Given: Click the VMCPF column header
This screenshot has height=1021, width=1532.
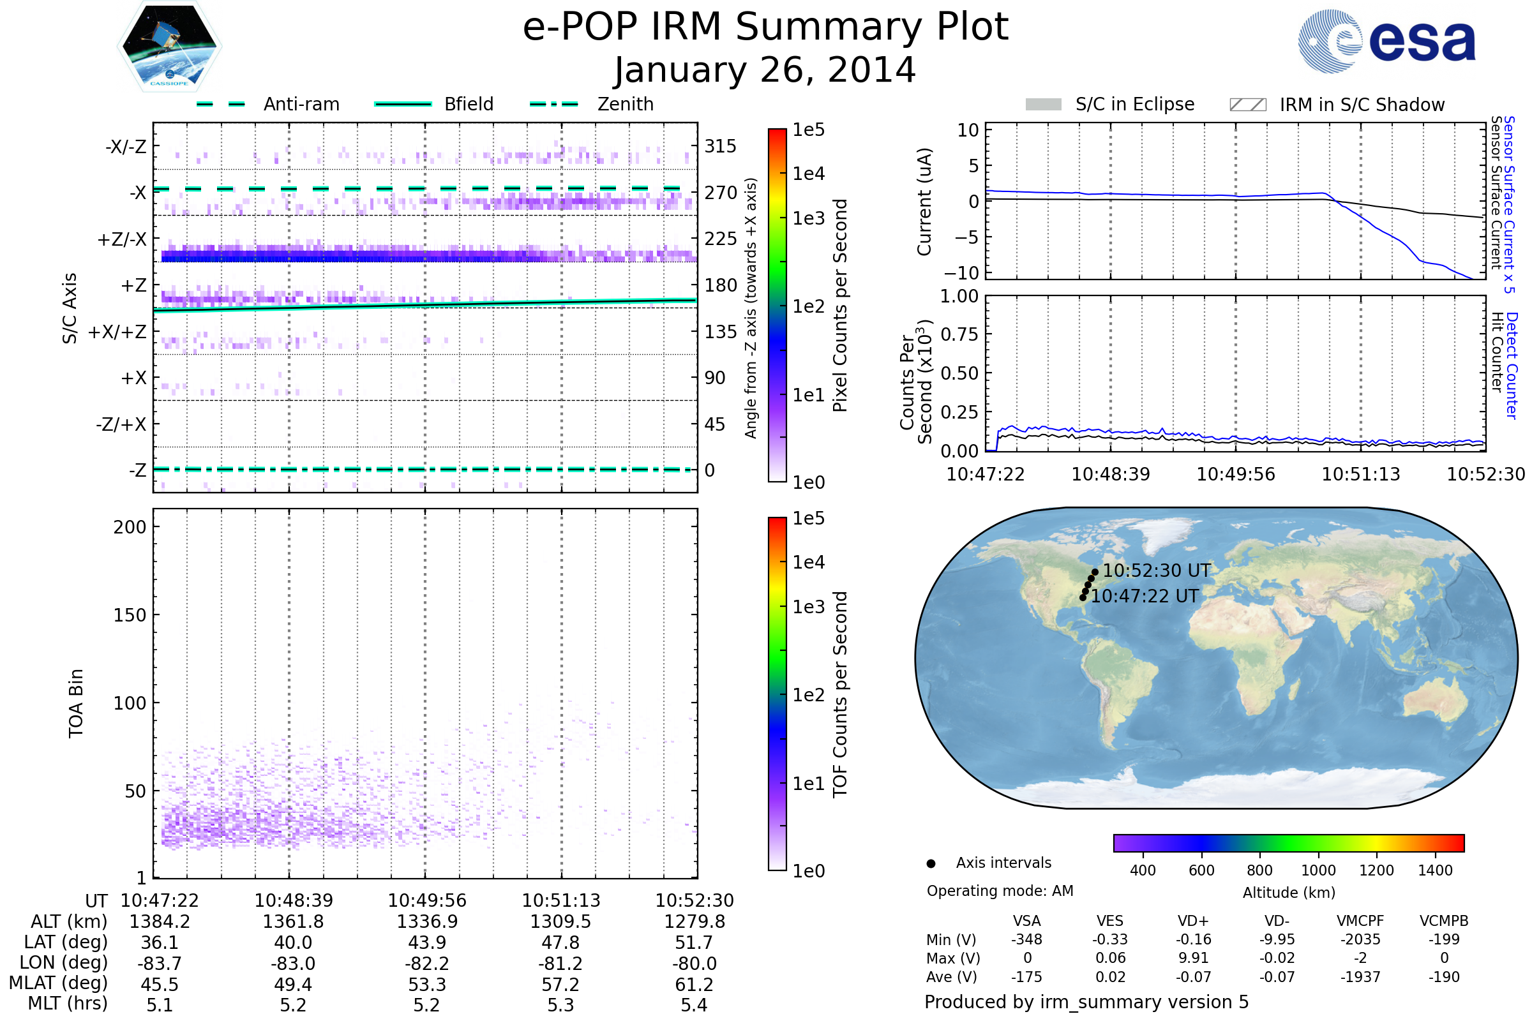Looking at the screenshot, I should pos(1360,921).
